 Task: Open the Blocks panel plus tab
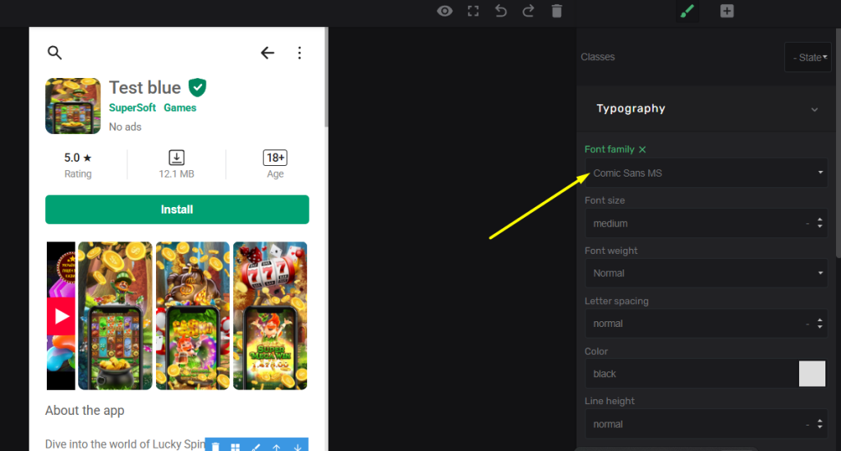727,11
